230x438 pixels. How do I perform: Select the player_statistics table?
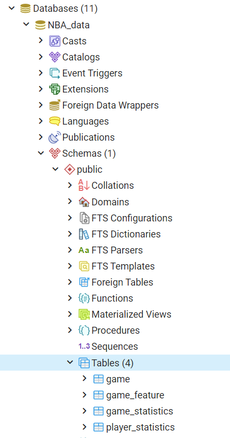[x=140, y=427]
